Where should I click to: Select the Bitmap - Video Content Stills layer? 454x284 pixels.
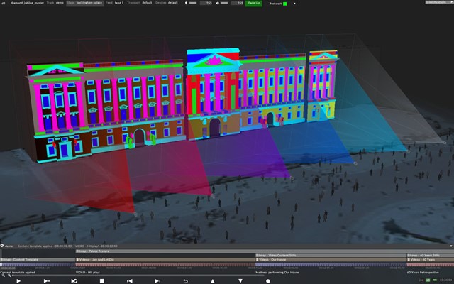[331, 256]
